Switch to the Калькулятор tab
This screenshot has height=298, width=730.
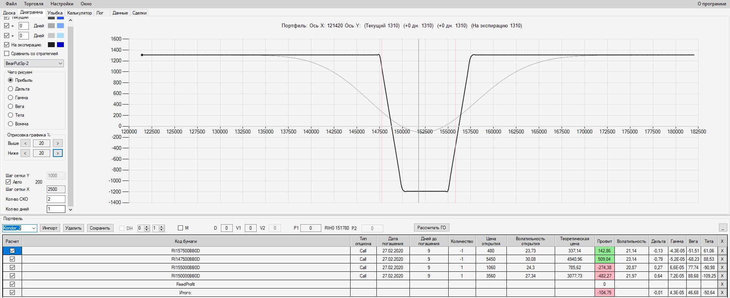[79, 13]
